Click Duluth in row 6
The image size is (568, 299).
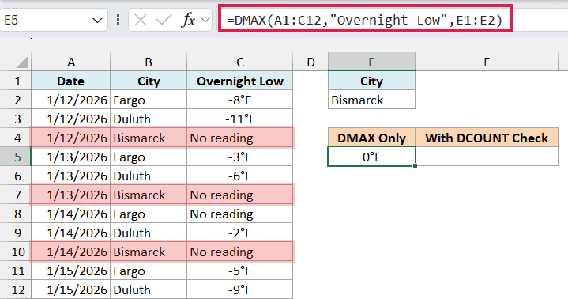click(149, 176)
